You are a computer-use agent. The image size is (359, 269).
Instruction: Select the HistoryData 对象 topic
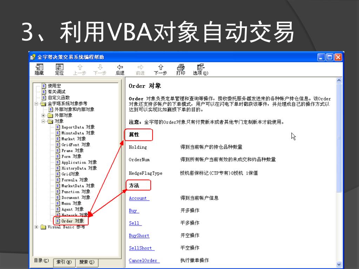pos(79,168)
